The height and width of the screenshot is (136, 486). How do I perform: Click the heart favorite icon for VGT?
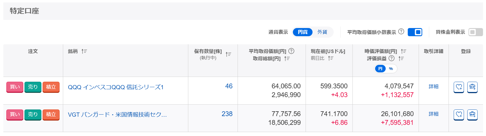459,115
